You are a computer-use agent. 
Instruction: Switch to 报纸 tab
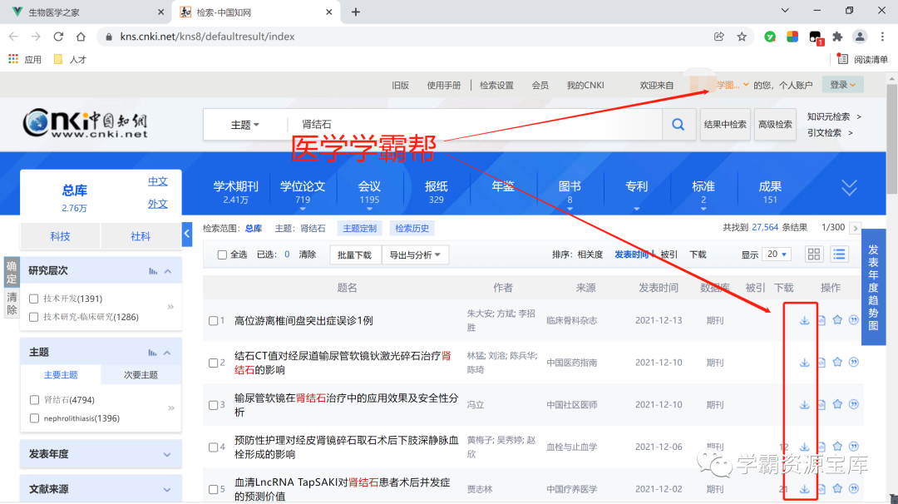(x=437, y=192)
